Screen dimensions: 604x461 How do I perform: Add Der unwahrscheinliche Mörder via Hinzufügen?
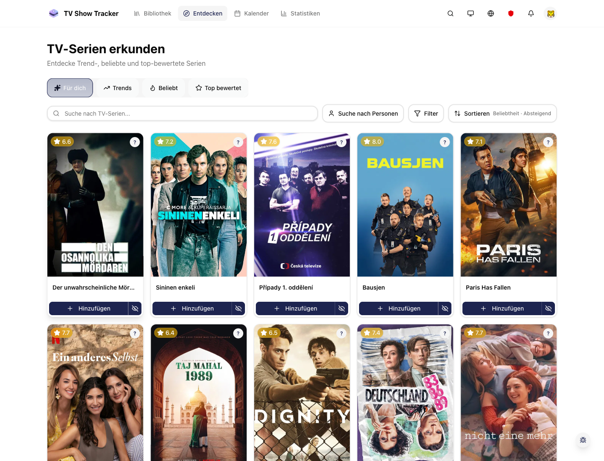(x=89, y=308)
